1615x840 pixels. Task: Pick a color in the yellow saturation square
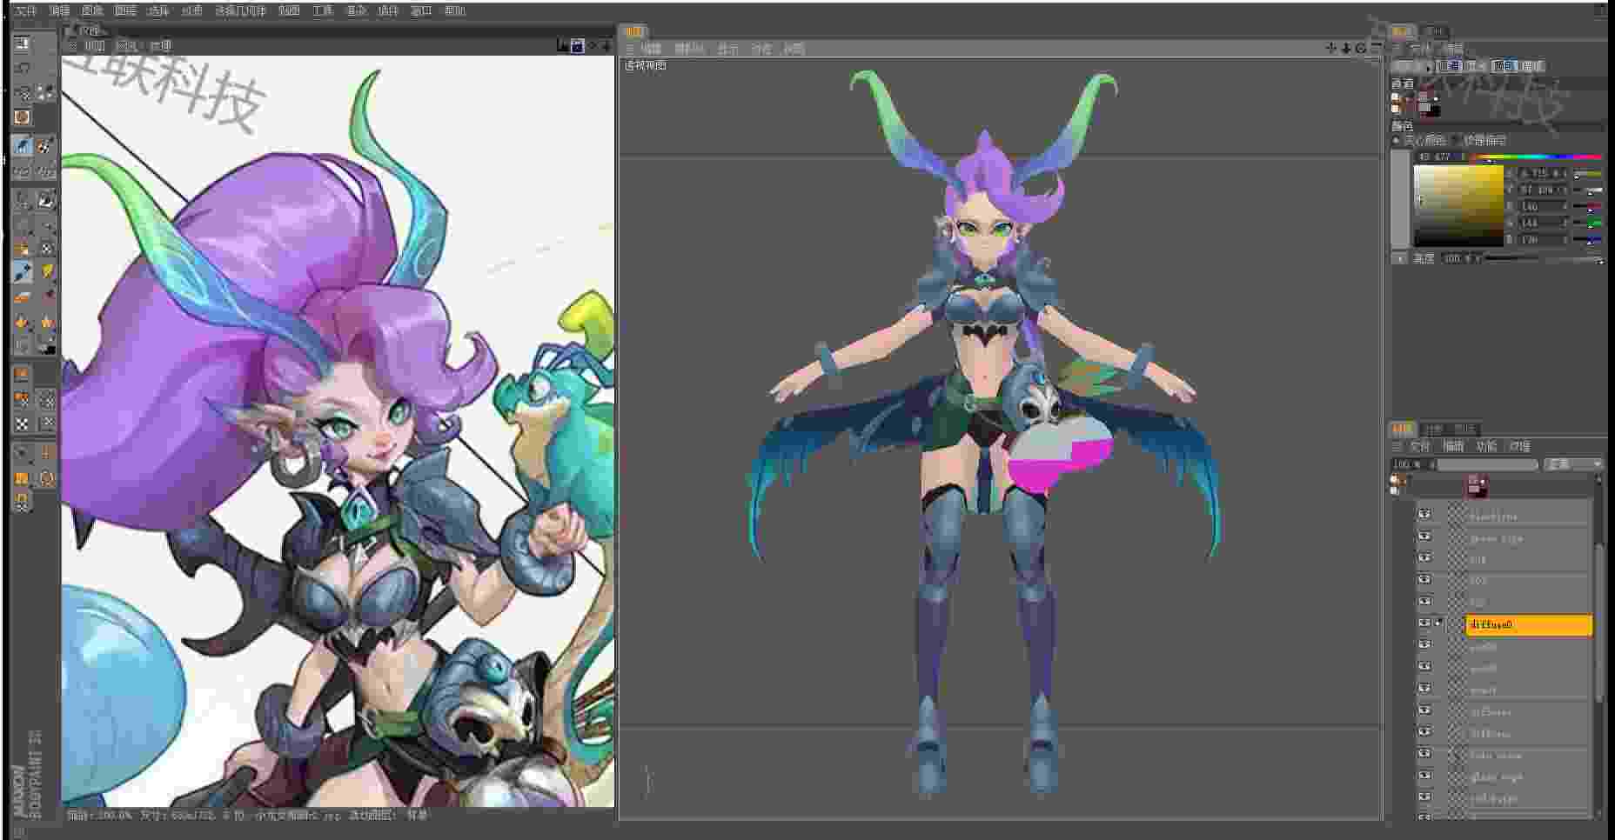click(x=1458, y=205)
